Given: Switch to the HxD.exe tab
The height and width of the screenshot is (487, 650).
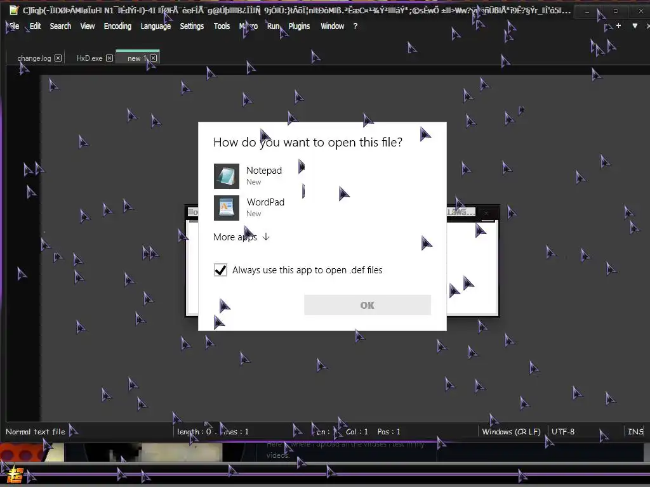Looking at the screenshot, I should click(x=90, y=58).
